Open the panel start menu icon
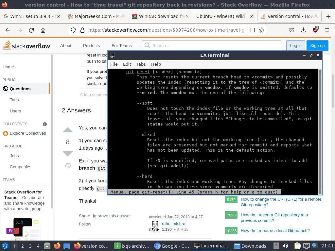 click(5, 246)
